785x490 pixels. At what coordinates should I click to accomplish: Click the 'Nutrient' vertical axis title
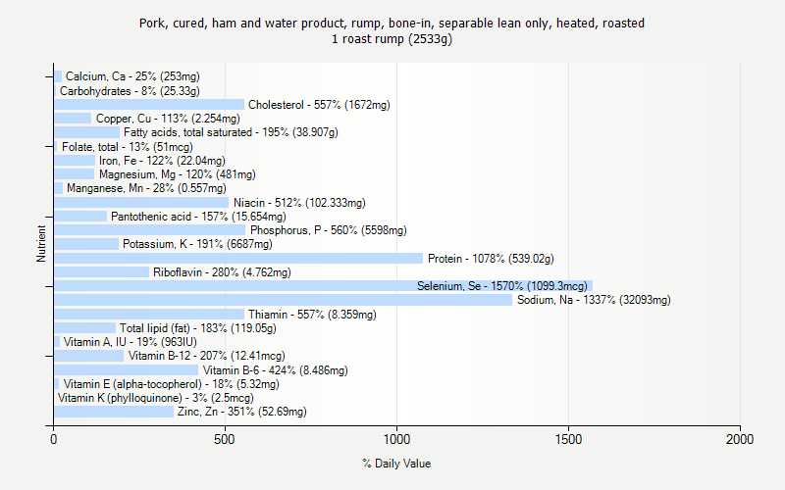coord(41,243)
